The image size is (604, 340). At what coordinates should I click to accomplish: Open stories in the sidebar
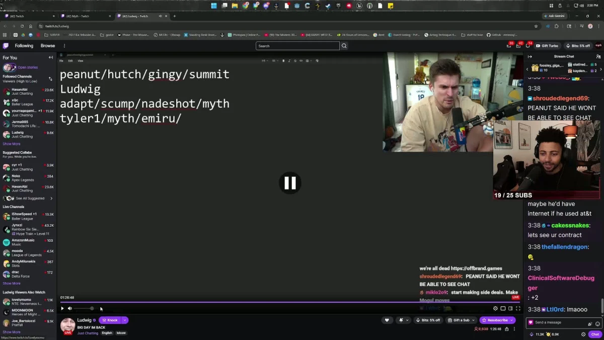pyautogui.click(x=28, y=67)
